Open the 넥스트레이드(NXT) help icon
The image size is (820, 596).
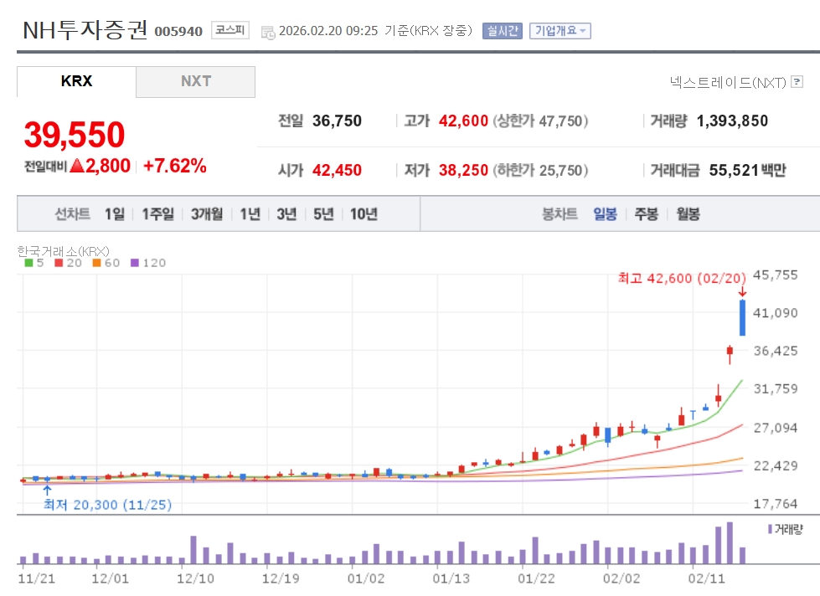click(797, 81)
